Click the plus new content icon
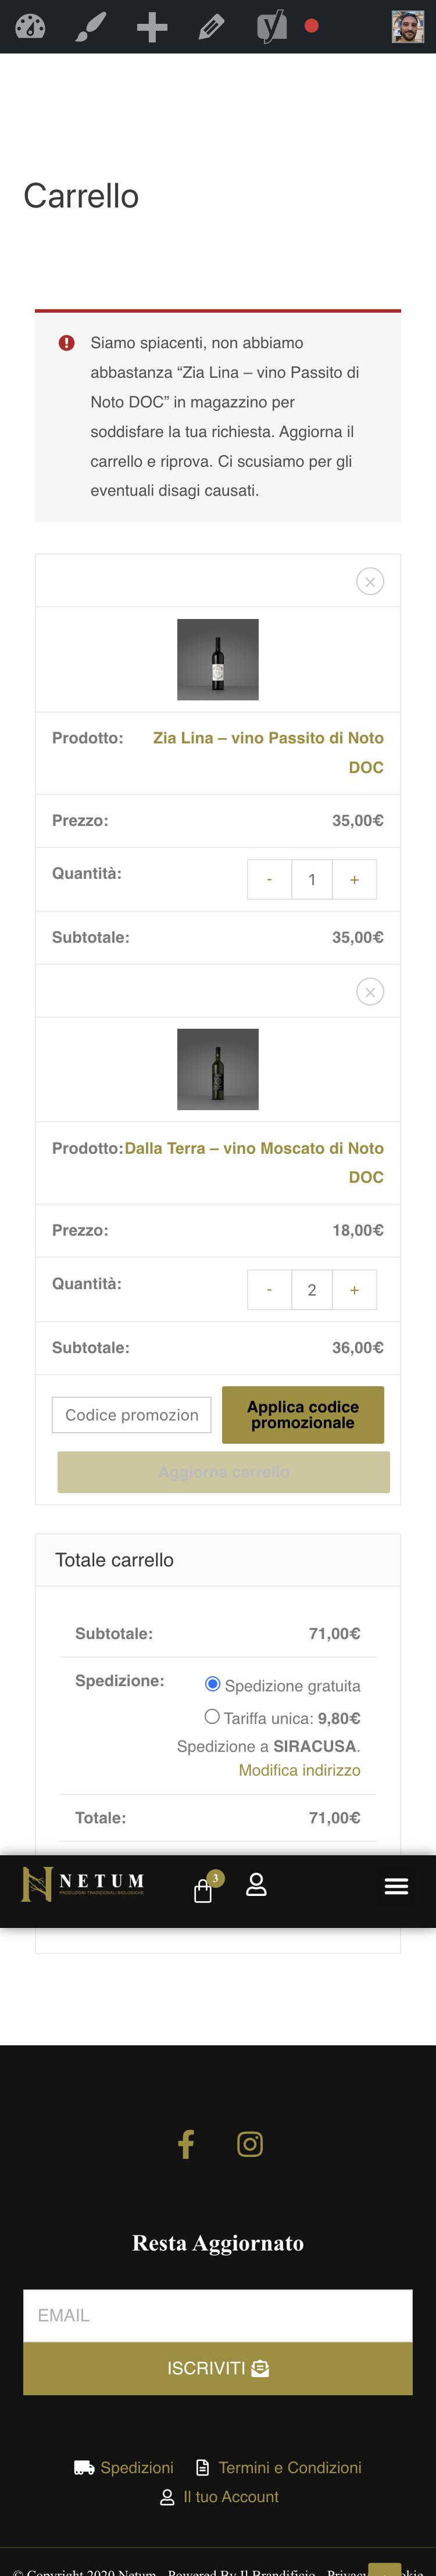 click(152, 27)
